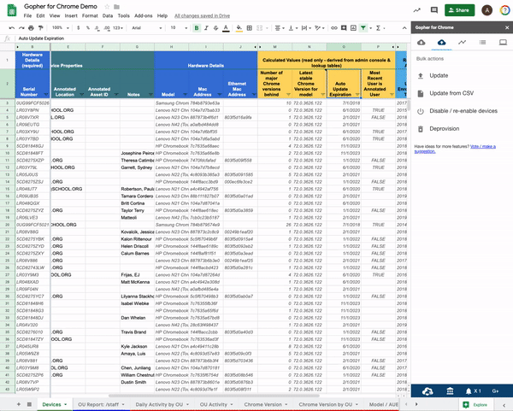Insert a chart
This screenshot has width=513, height=411.
click(x=353, y=28)
